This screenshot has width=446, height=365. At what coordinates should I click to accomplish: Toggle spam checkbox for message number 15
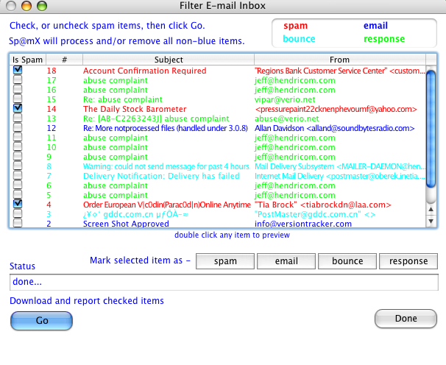pyautogui.click(x=18, y=99)
